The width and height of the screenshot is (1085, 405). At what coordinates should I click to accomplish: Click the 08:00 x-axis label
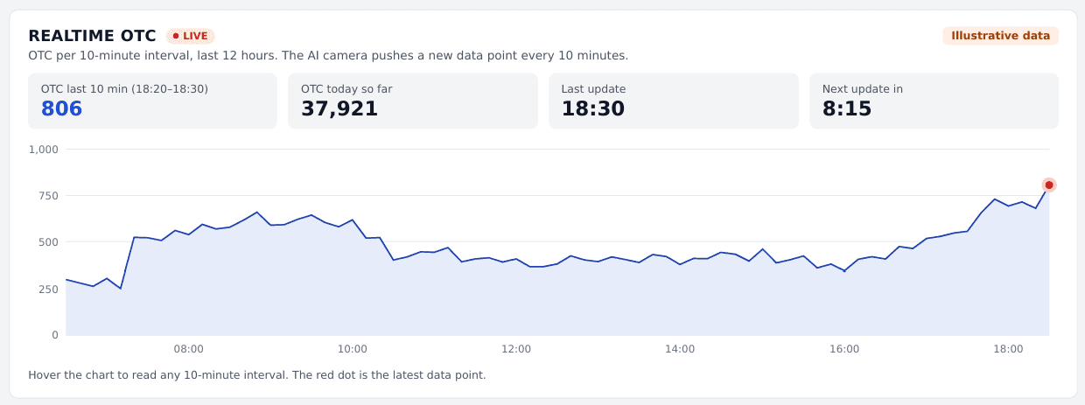coord(189,349)
